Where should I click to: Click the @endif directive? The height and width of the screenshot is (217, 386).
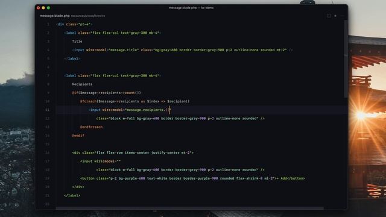click(x=78, y=136)
